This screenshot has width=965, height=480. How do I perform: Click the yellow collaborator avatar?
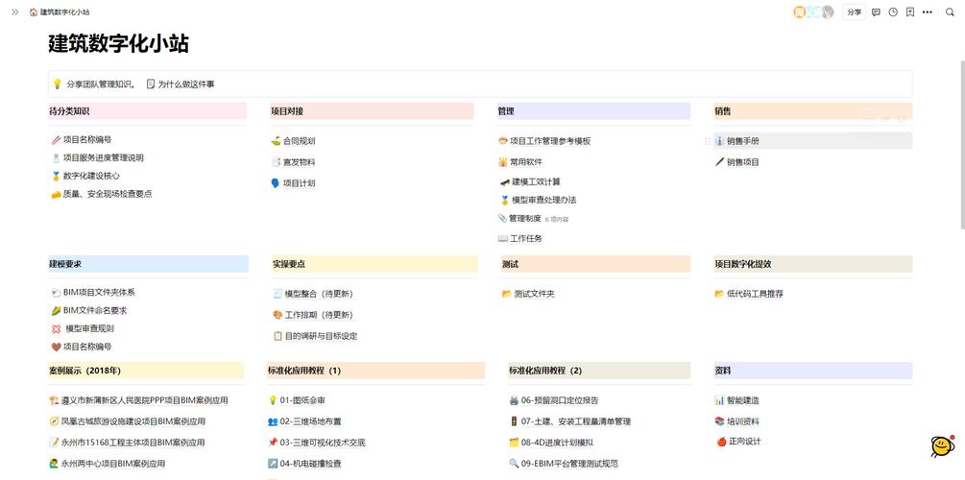click(x=800, y=12)
